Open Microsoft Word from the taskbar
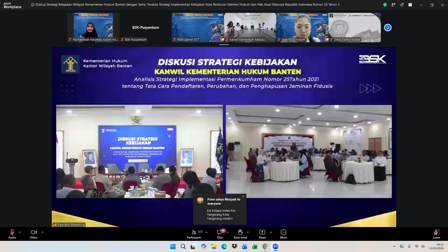 pyautogui.click(x=244, y=246)
